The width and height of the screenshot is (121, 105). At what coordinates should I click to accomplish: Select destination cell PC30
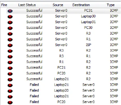[88, 27]
